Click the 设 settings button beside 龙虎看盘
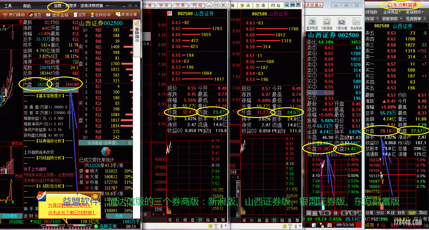 [130, 143]
